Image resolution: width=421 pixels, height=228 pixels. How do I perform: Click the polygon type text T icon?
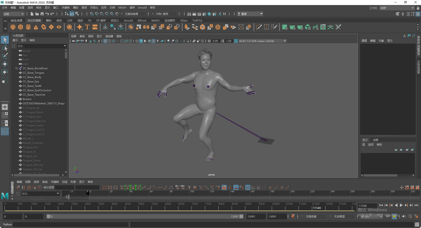click(x=87, y=27)
